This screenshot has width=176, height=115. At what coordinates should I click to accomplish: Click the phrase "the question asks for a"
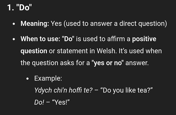coord(55,63)
